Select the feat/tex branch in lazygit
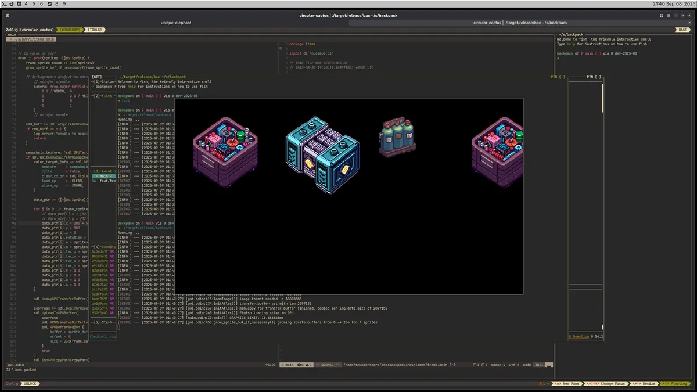Viewport: 697px width, 392px height. (104, 181)
